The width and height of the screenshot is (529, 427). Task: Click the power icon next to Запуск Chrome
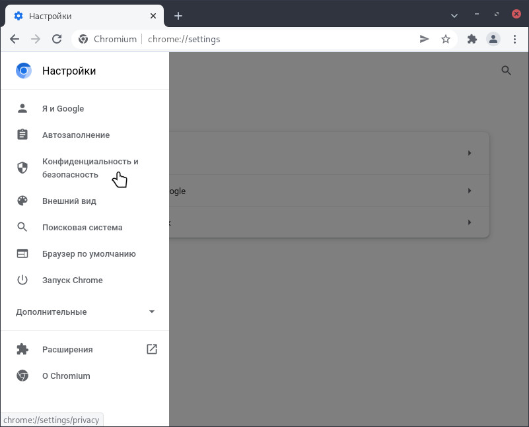(22, 280)
